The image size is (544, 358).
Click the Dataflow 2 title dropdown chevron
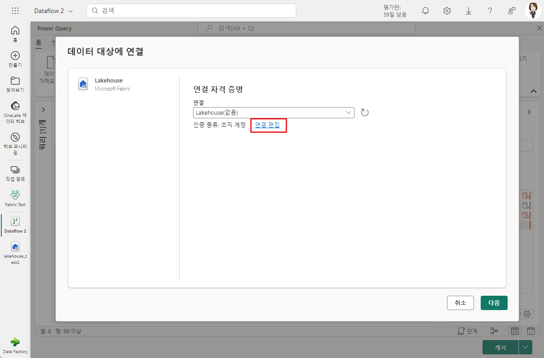point(71,11)
